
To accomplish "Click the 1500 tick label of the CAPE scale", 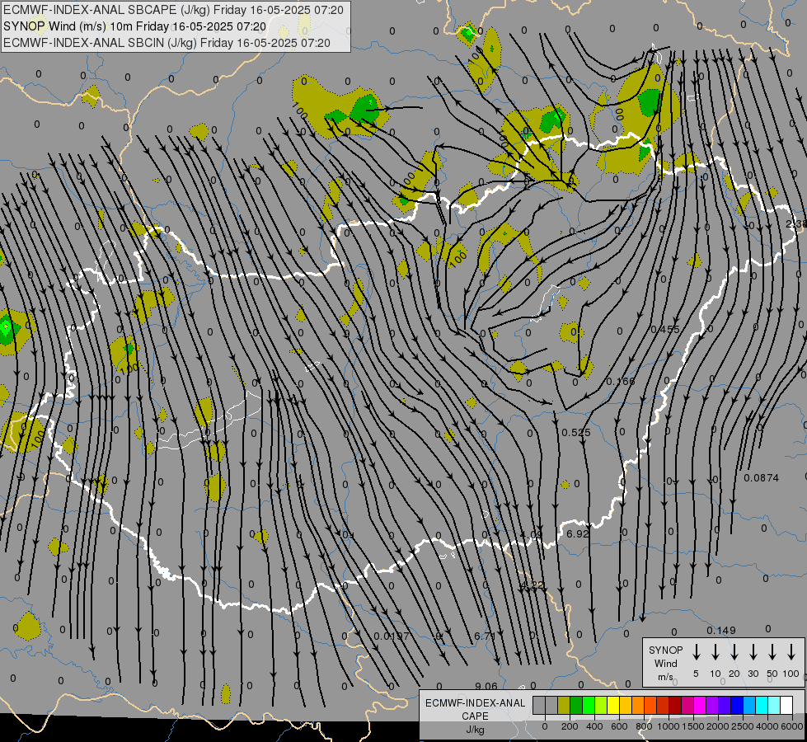I will 692,726.
